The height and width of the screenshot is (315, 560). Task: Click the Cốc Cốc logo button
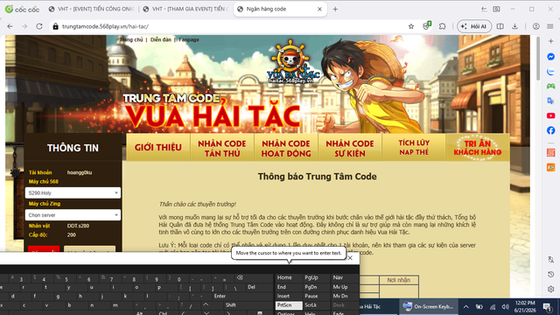click(22, 10)
